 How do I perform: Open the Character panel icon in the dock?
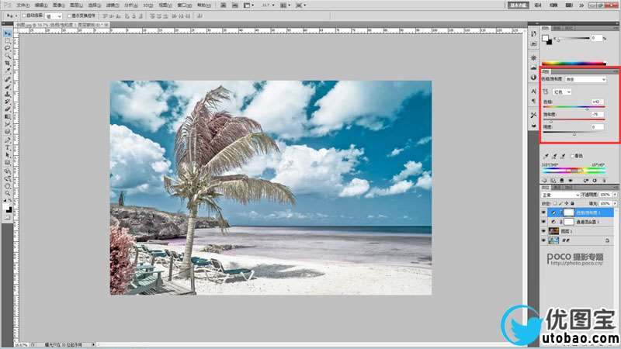[533, 92]
